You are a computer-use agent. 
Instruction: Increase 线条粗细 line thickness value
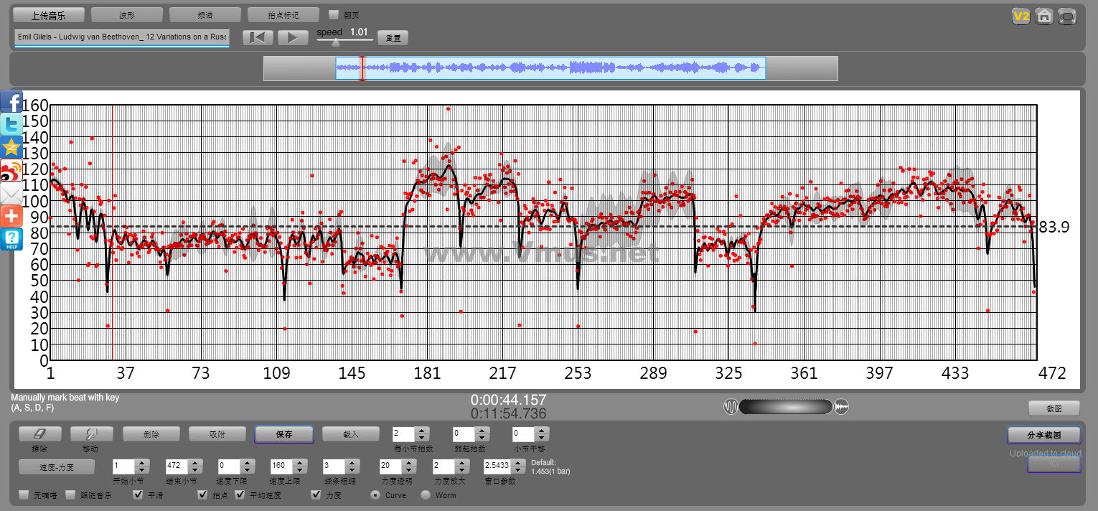point(352,461)
